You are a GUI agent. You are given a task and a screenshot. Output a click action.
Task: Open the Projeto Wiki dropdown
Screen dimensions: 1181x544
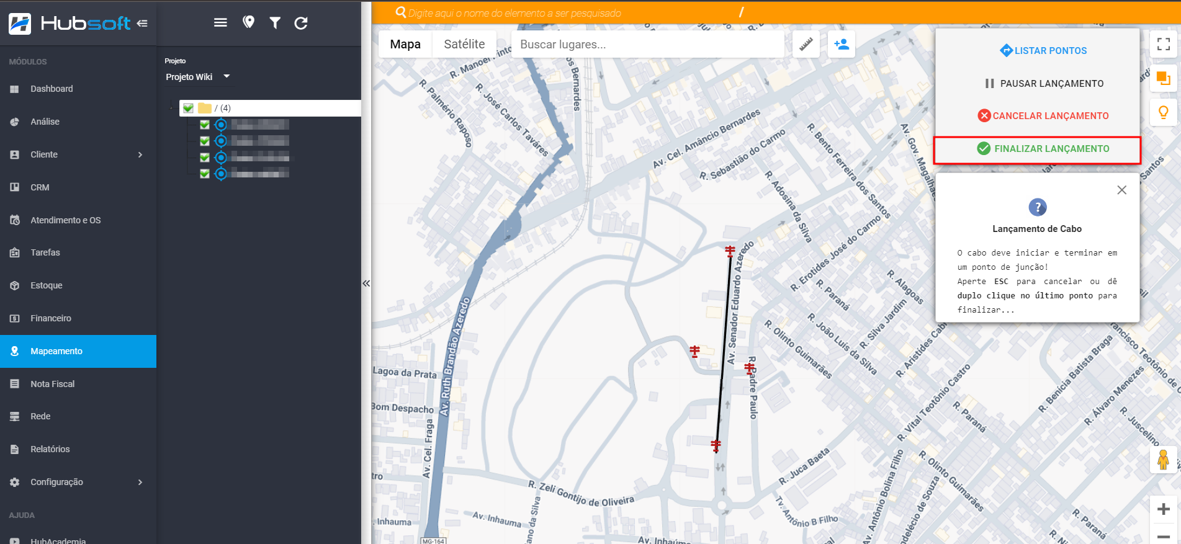(x=197, y=77)
